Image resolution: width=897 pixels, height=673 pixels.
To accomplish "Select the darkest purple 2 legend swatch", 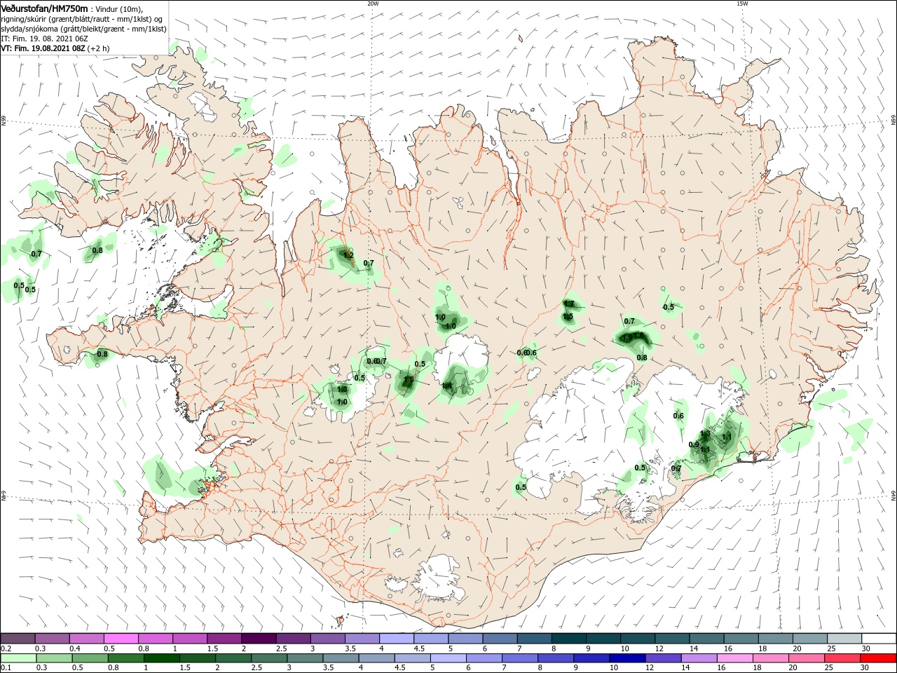I will point(258,639).
